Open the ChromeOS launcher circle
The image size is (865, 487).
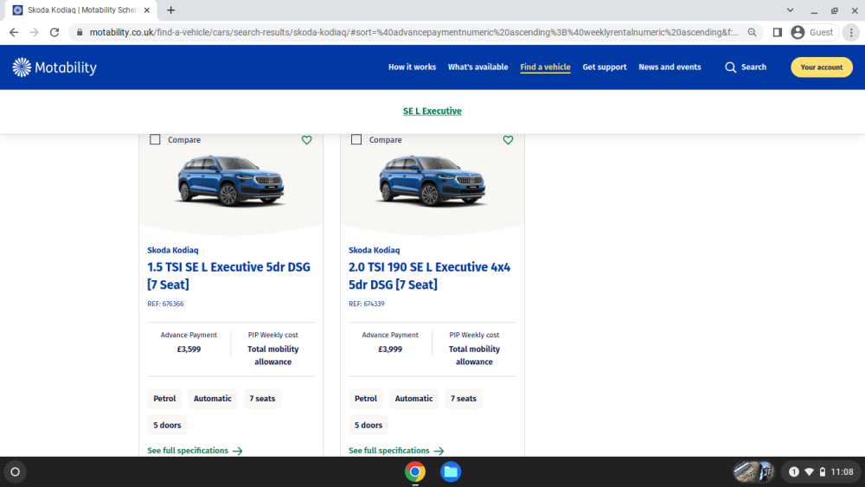[16, 472]
